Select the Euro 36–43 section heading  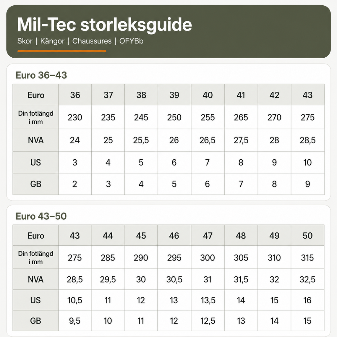coord(41,75)
